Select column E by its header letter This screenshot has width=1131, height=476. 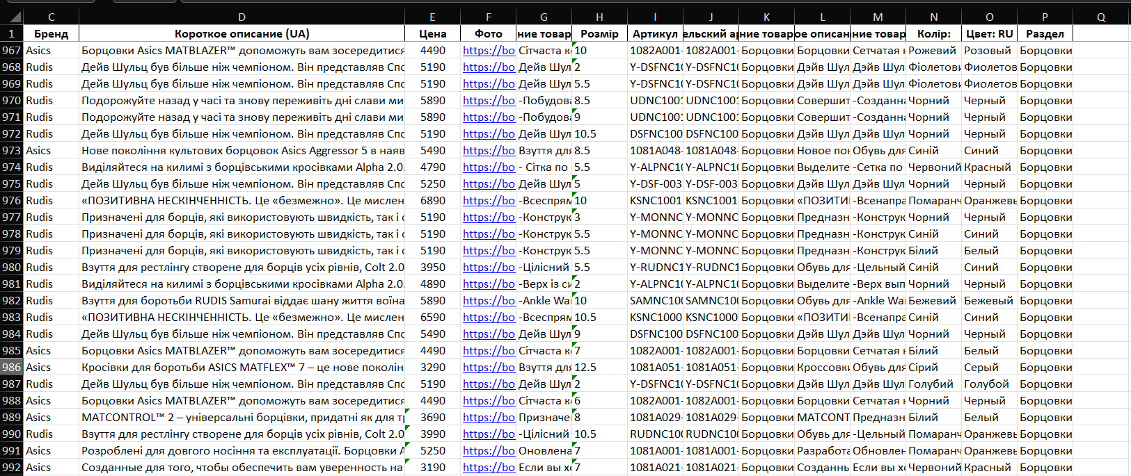pyautogui.click(x=432, y=17)
